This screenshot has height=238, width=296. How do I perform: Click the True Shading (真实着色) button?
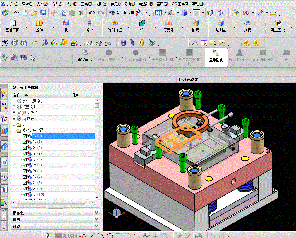[x=85, y=56]
